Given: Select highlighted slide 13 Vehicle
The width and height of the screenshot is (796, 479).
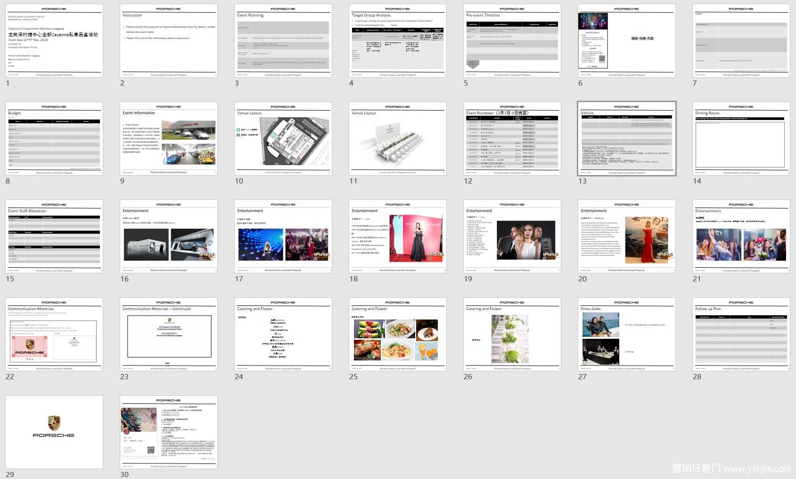Looking at the screenshot, I should point(627,139).
